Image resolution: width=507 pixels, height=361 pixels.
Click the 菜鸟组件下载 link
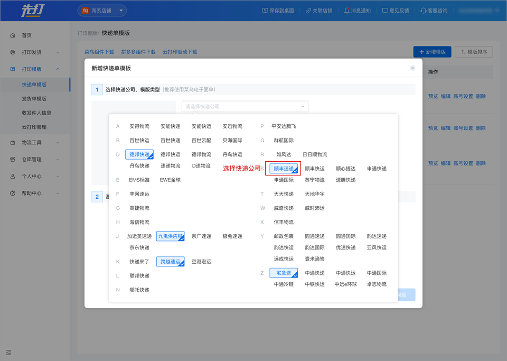point(99,52)
